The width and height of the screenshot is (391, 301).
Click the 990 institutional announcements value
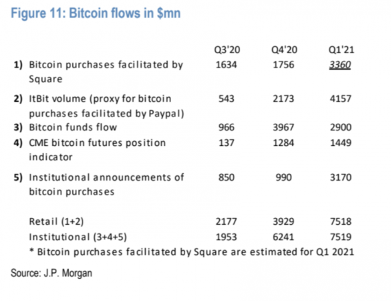pos(283,177)
